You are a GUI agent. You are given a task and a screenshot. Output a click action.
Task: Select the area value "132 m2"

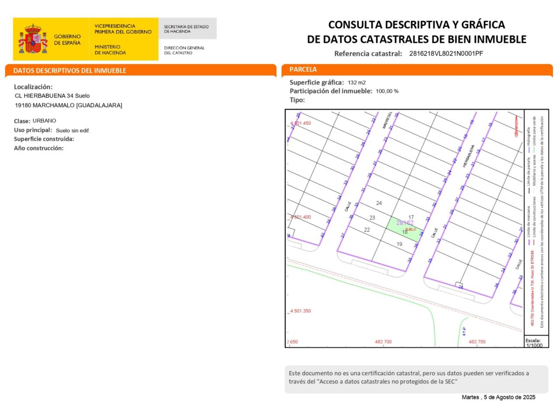357,82
